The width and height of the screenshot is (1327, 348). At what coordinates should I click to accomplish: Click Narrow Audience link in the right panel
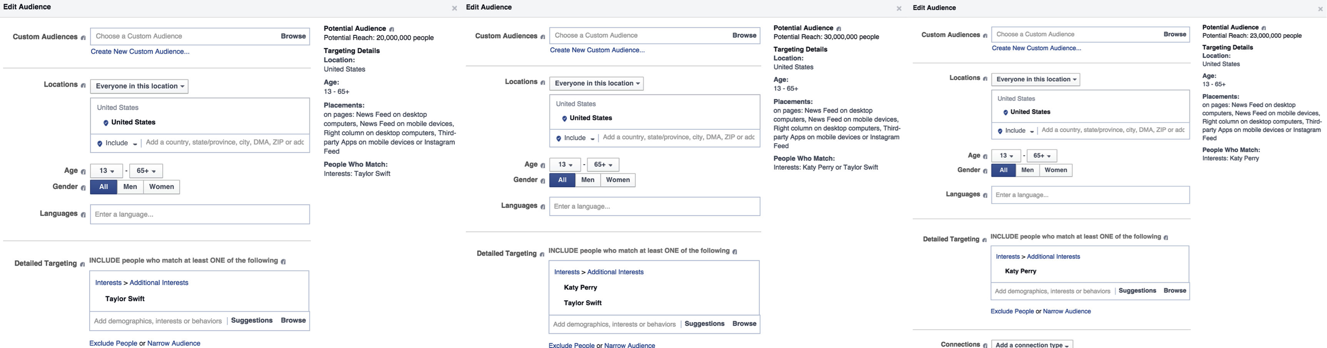(1066, 311)
